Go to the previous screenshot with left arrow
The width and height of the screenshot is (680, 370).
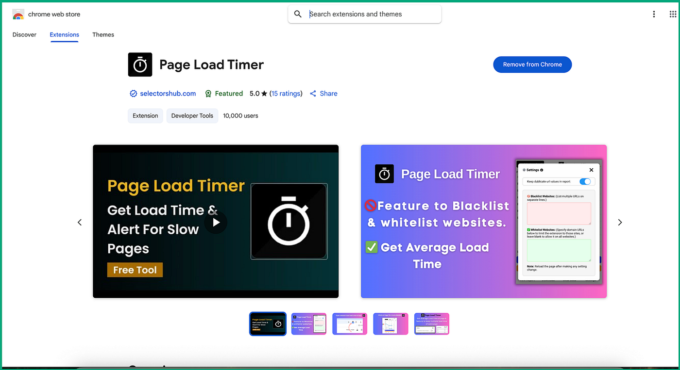(80, 222)
